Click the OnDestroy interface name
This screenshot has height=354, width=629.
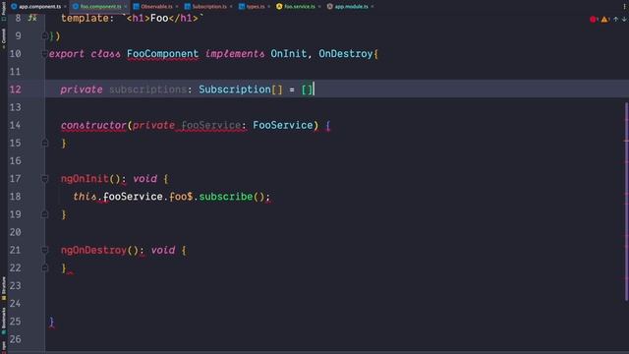click(x=345, y=54)
